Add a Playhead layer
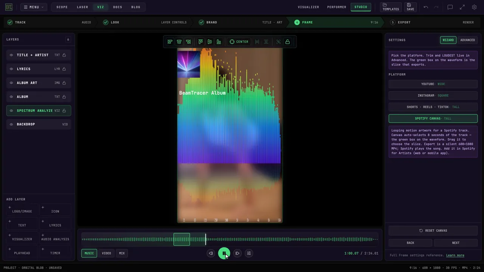The height and width of the screenshot is (272, 484). pyautogui.click(x=22, y=251)
